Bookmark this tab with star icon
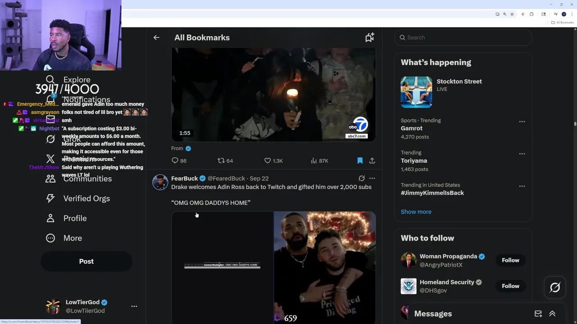 coord(512,14)
